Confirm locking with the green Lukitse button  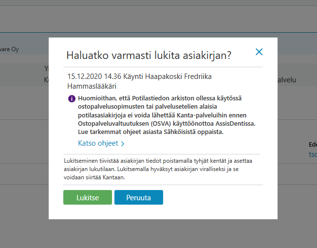[x=88, y=197]
